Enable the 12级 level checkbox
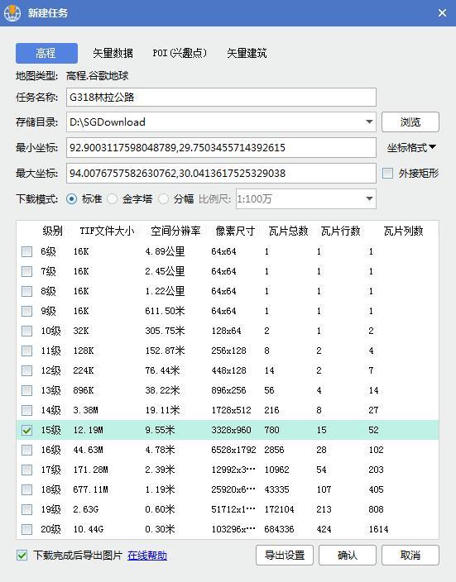The image size is (456, 582). coord(26,370)
